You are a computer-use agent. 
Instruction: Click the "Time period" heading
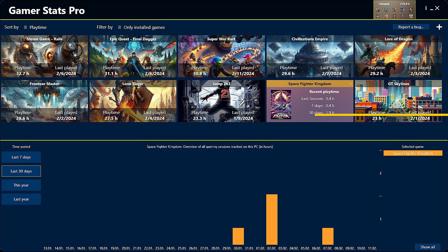pyautogui.click(x=21, y=147)
